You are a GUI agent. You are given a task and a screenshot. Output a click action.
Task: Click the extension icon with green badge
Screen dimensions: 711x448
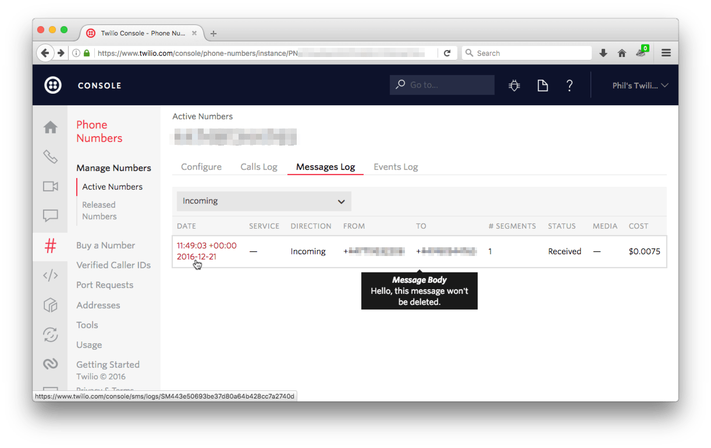click(641, 52)
